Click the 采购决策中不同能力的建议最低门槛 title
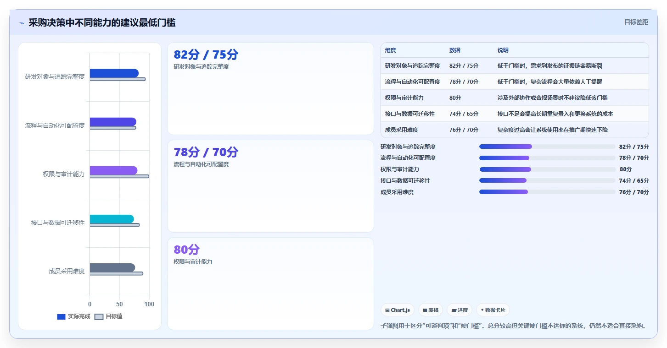The height and width of the screenshot is (348, 667). pos(102,23)
